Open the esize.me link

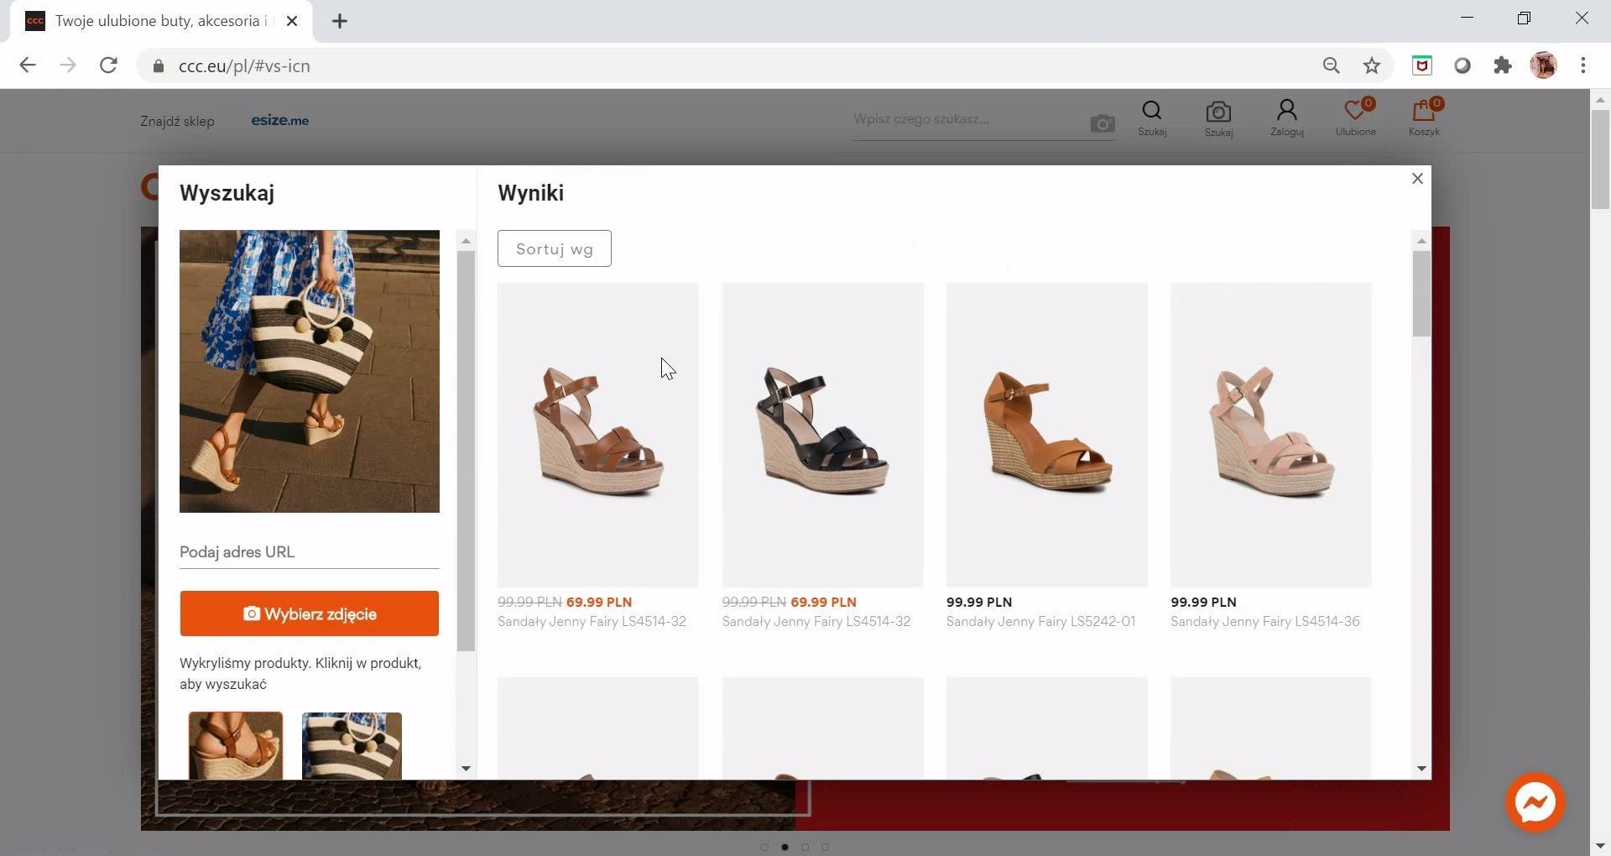pyautogui.click(x=280, y=121)
